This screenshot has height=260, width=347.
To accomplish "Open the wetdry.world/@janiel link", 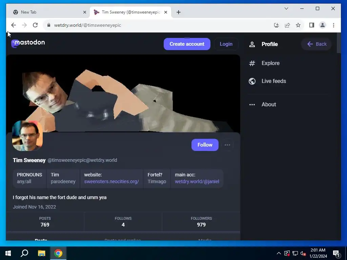I will pyautogui.click(x=197, y=181).
